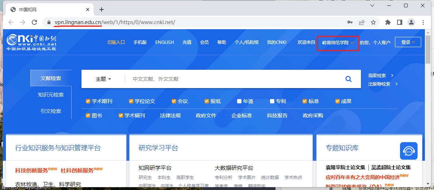434x190 pixels.
Task: Open 政府采购 resource link
Action: [313, 115]
